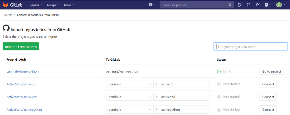Open the More menu in navbar
This screenshot has height=115, width=290.
click(69, 5)
